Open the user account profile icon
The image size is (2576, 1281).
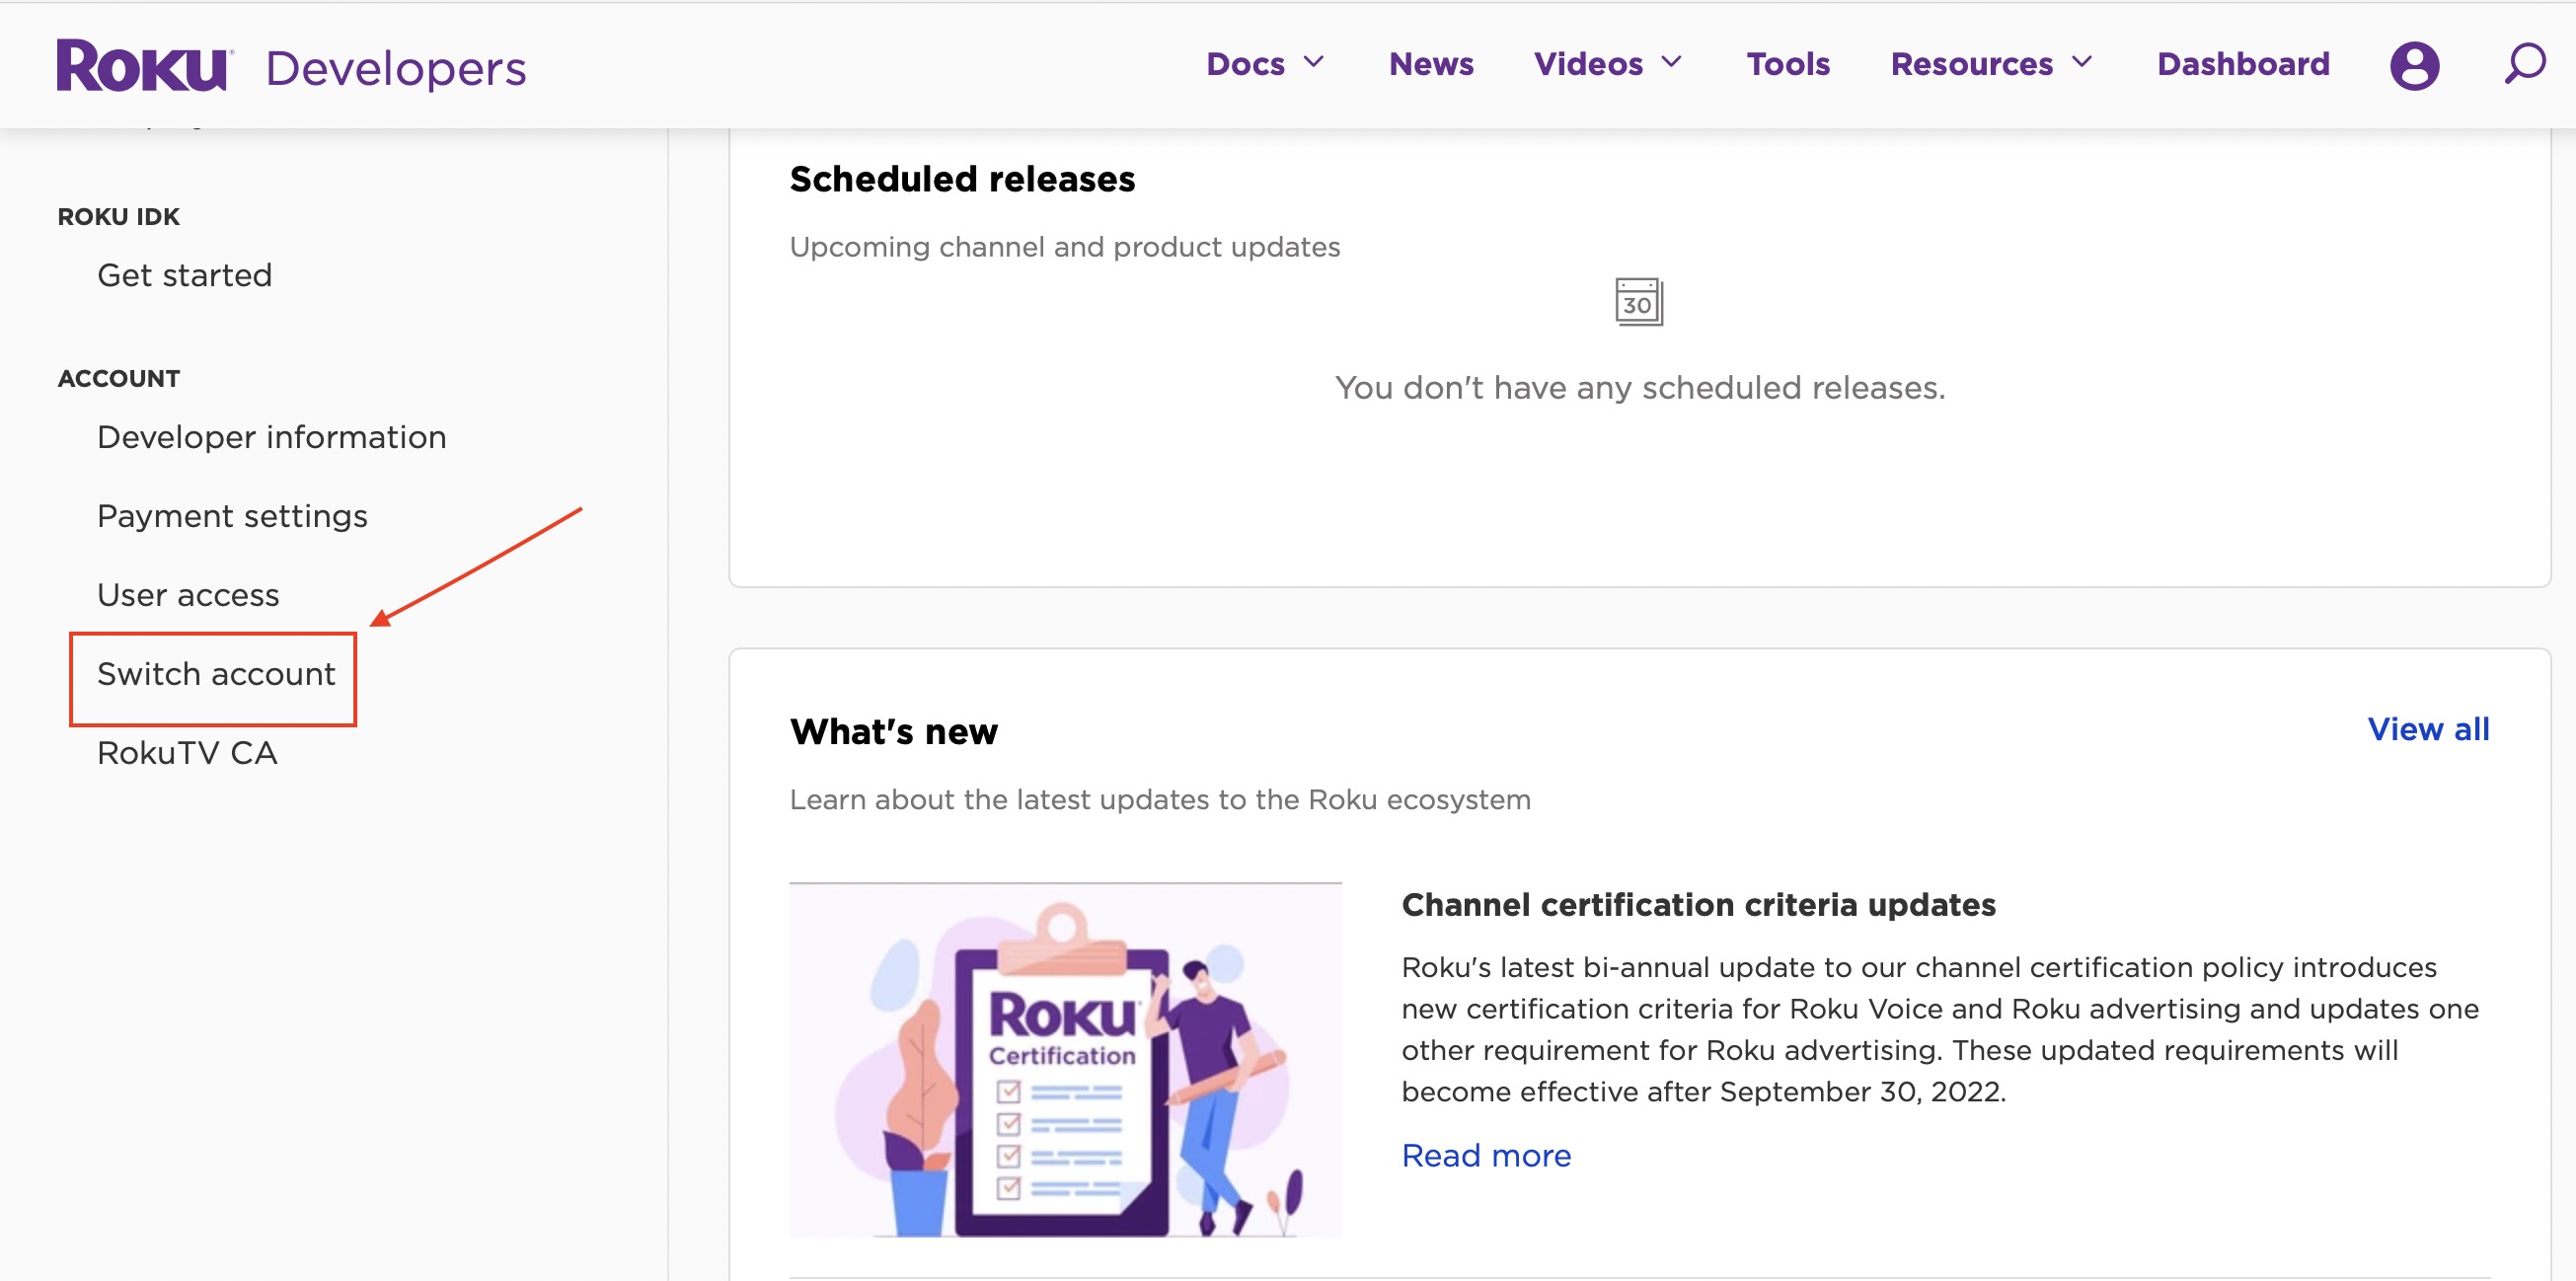coord(2414,66)
